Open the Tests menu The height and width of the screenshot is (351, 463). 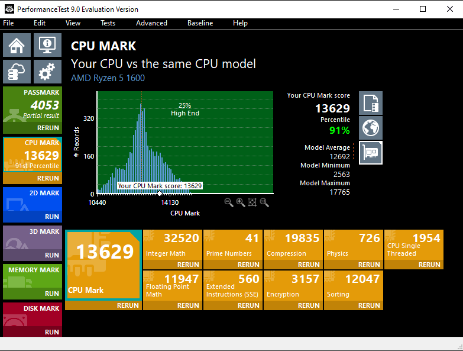(x=108, y=23)
